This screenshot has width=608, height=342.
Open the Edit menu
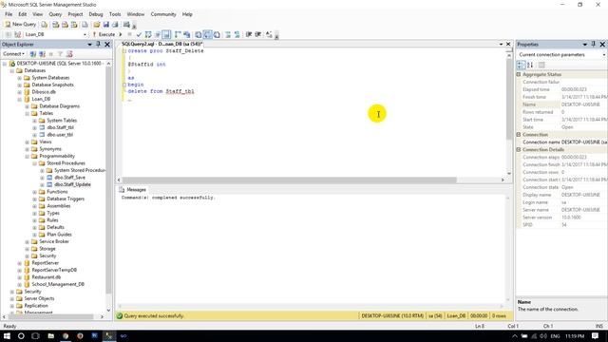(x=23, y=14)
